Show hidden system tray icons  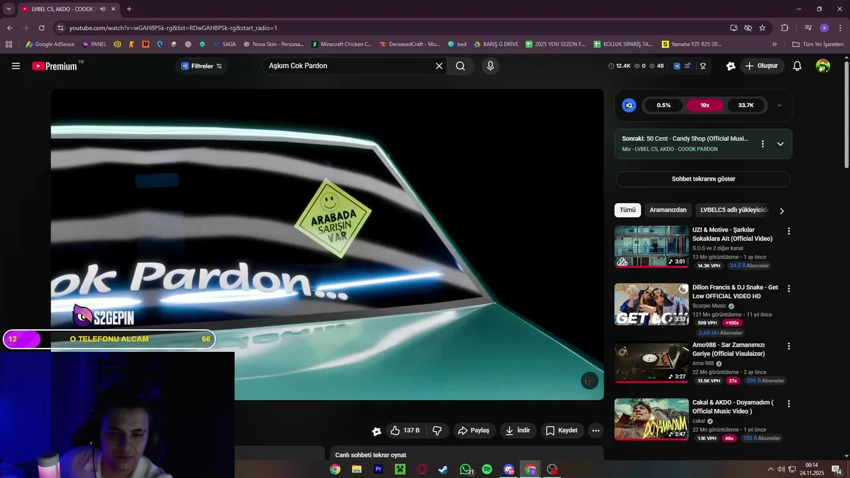pos(770,469)
